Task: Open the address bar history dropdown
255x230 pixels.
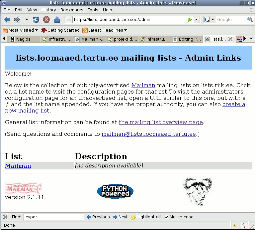Action: pos(197,20)
